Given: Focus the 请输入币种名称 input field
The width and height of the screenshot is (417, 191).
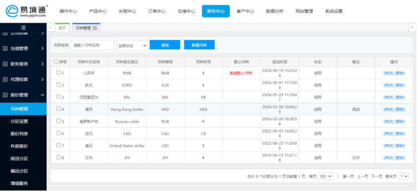Looking at the screenshot, I should (x=92, y=45).
